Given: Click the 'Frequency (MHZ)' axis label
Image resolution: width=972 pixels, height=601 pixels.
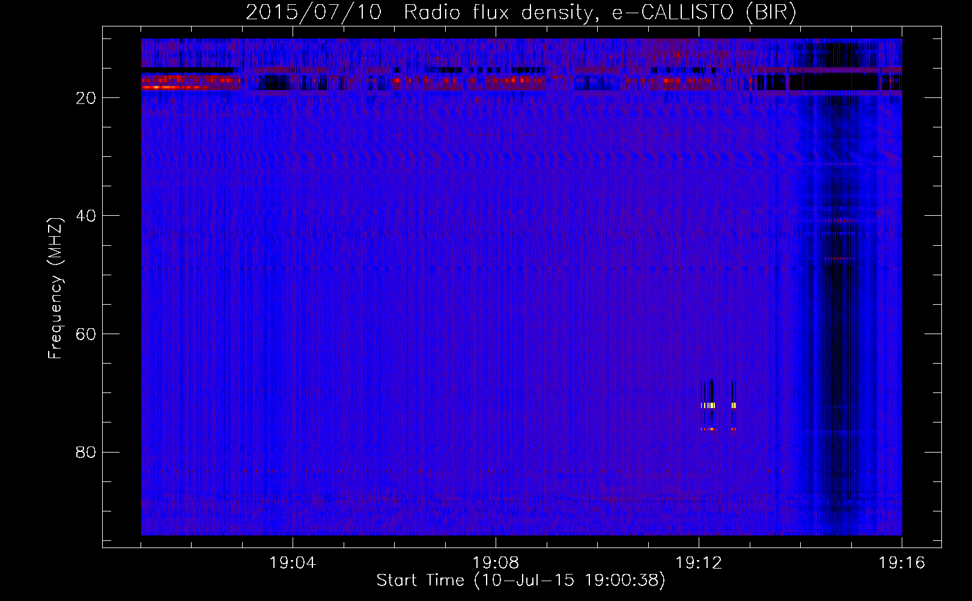Looking at the screenshot, I should click(55, 288).
